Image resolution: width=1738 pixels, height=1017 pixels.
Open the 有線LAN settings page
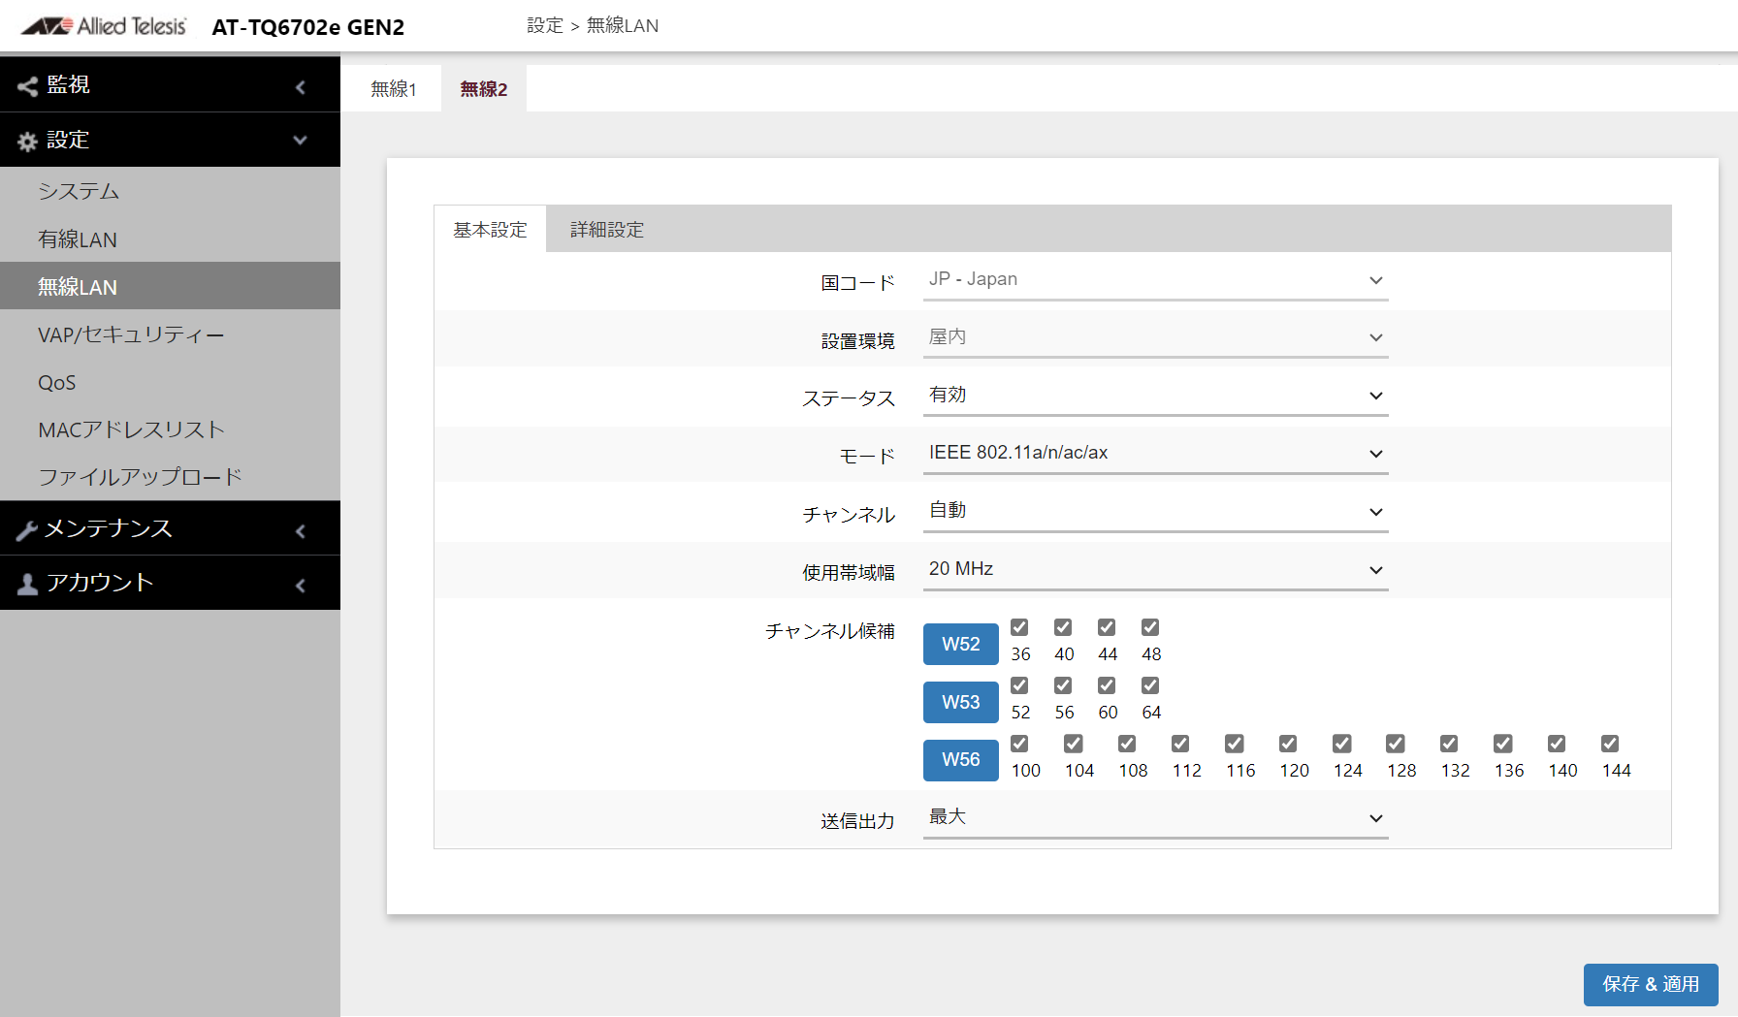170,238
